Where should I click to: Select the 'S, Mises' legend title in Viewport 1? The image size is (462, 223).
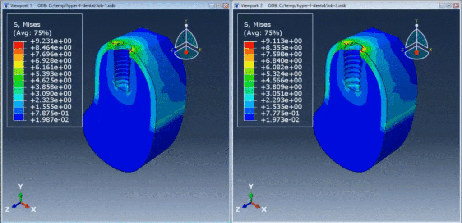tap(27, 25)
